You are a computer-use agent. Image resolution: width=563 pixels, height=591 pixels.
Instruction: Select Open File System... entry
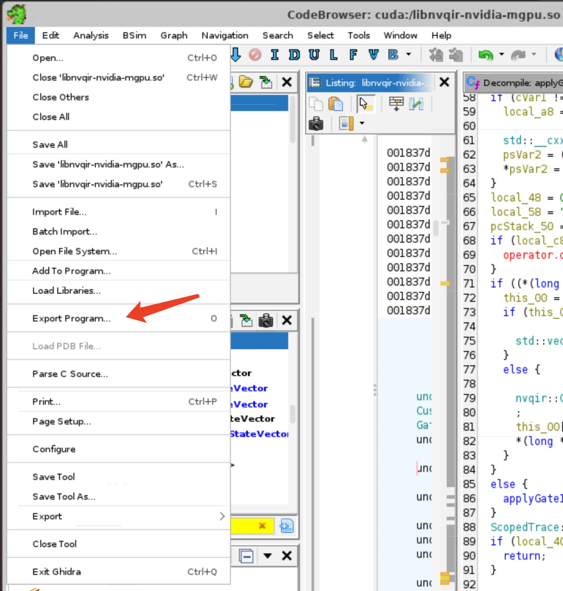[119, 251]
